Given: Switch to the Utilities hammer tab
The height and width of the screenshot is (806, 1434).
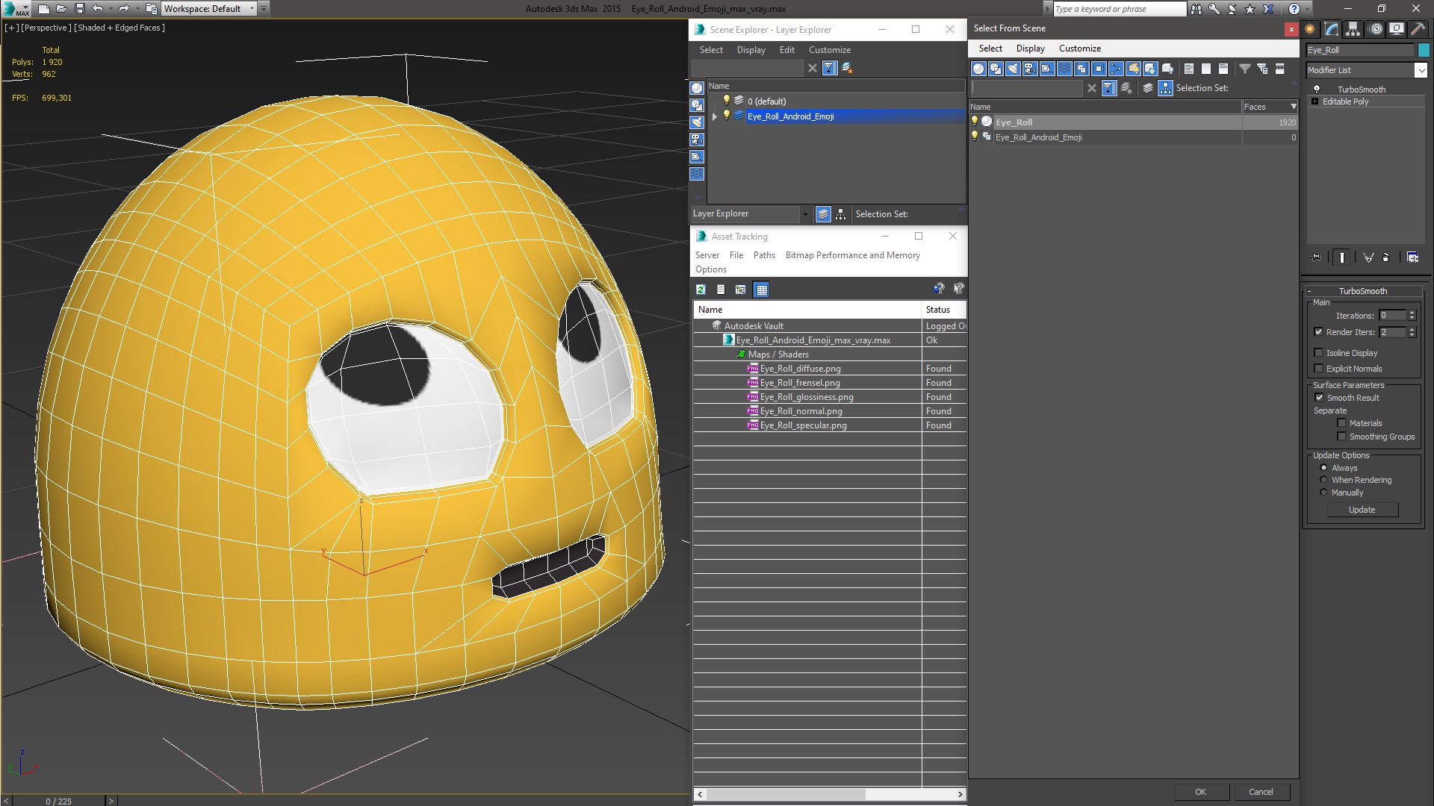Looking at the screenshot, I should click(1418, 29).
